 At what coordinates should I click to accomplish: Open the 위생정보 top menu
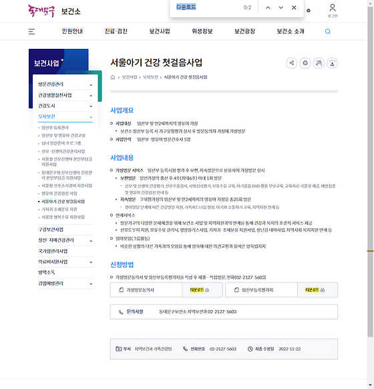[x=202, y=31]
